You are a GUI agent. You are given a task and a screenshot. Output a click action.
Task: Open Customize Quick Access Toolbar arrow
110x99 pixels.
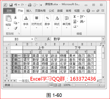coord(41,5)
